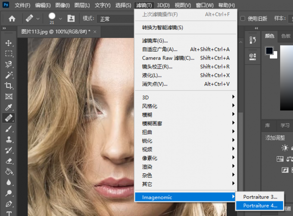Select the Paint Bucket tool
This screenshot has height=216, width=293.
click(x=9, y=171)
